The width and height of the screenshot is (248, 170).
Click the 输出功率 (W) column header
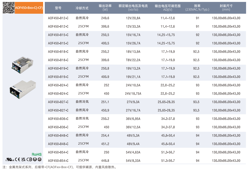(x=105, y=8)
